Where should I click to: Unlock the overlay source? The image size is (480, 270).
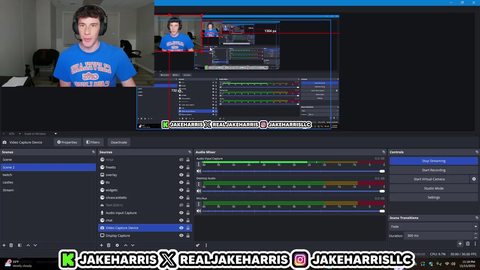[188, 175]
